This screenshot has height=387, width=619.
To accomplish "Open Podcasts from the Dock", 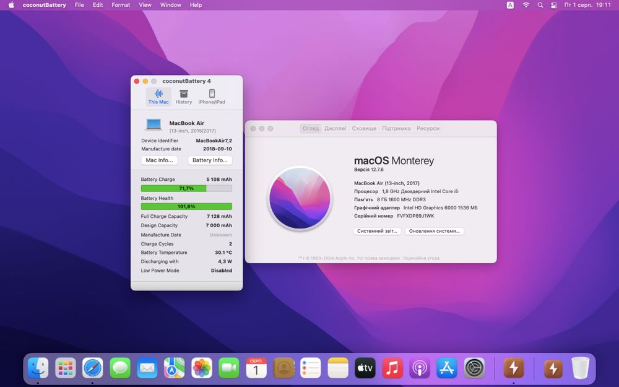I will (420, 368).
